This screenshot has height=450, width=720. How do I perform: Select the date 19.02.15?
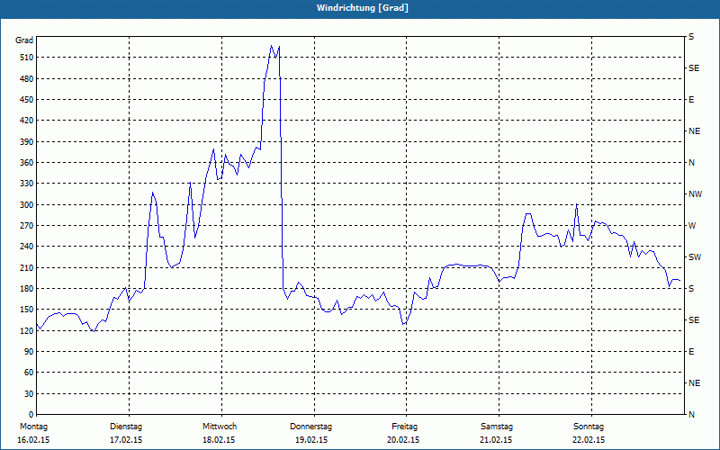pos(311,440)
